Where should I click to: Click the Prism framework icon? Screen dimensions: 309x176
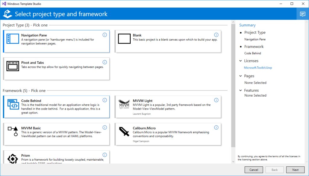coord(12,158)
